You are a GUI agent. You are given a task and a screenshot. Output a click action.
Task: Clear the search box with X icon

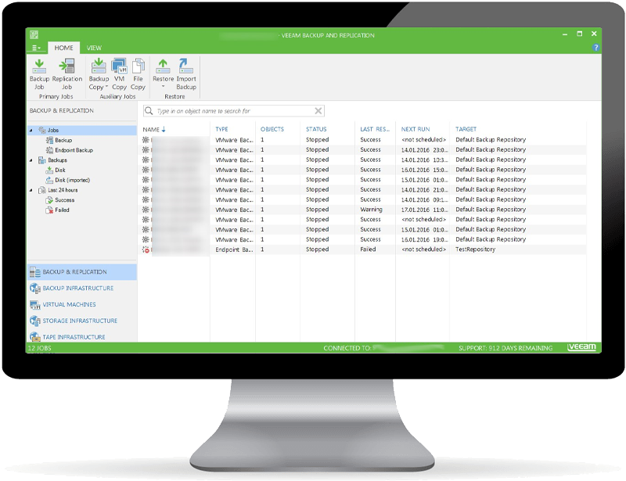[318, 111]
